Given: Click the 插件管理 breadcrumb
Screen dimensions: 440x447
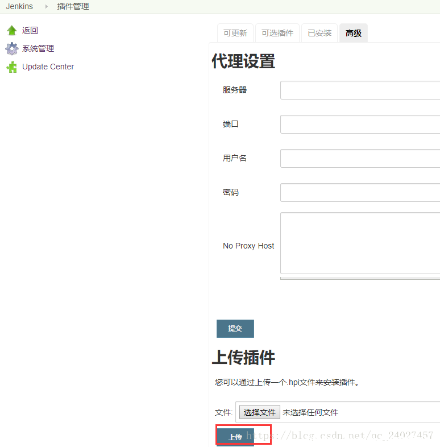Looking at the screenshot, I should click(x=73, y=6).
